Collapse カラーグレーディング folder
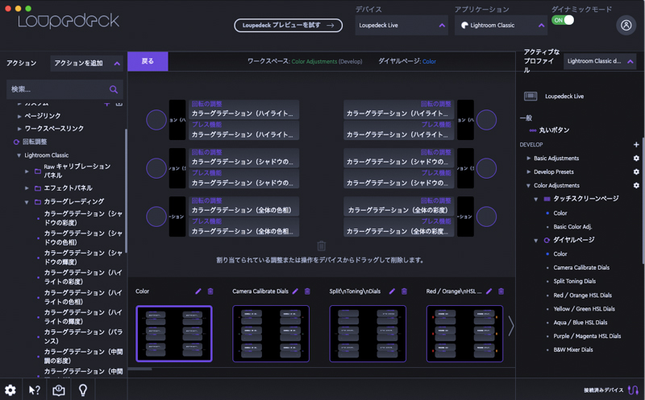This screenshot has width=645, height=400. 27,202
